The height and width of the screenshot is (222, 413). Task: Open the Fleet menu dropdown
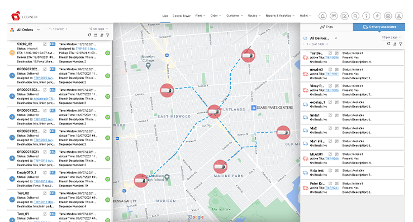[200, 16]
